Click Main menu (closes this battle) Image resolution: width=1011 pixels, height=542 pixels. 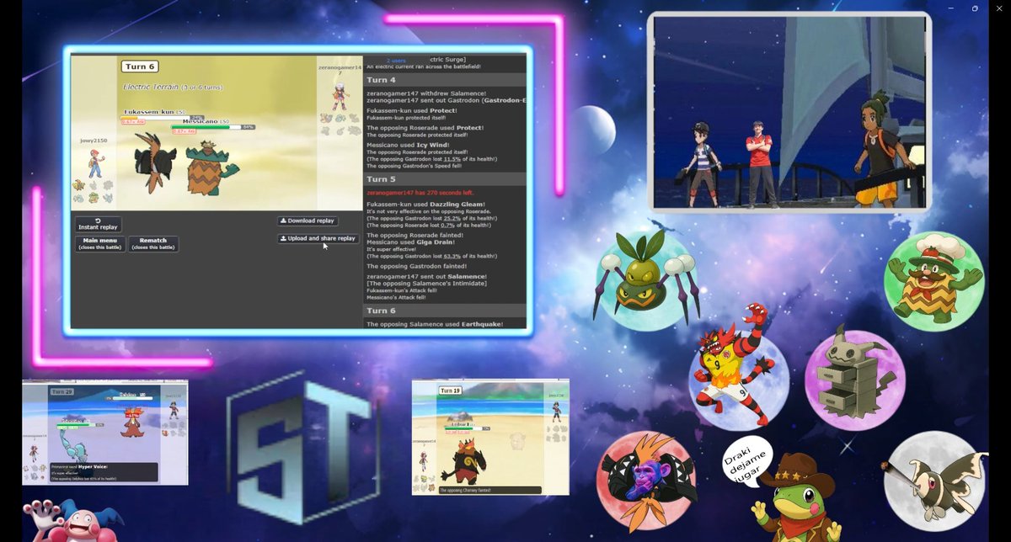click(x=100, y=244)
